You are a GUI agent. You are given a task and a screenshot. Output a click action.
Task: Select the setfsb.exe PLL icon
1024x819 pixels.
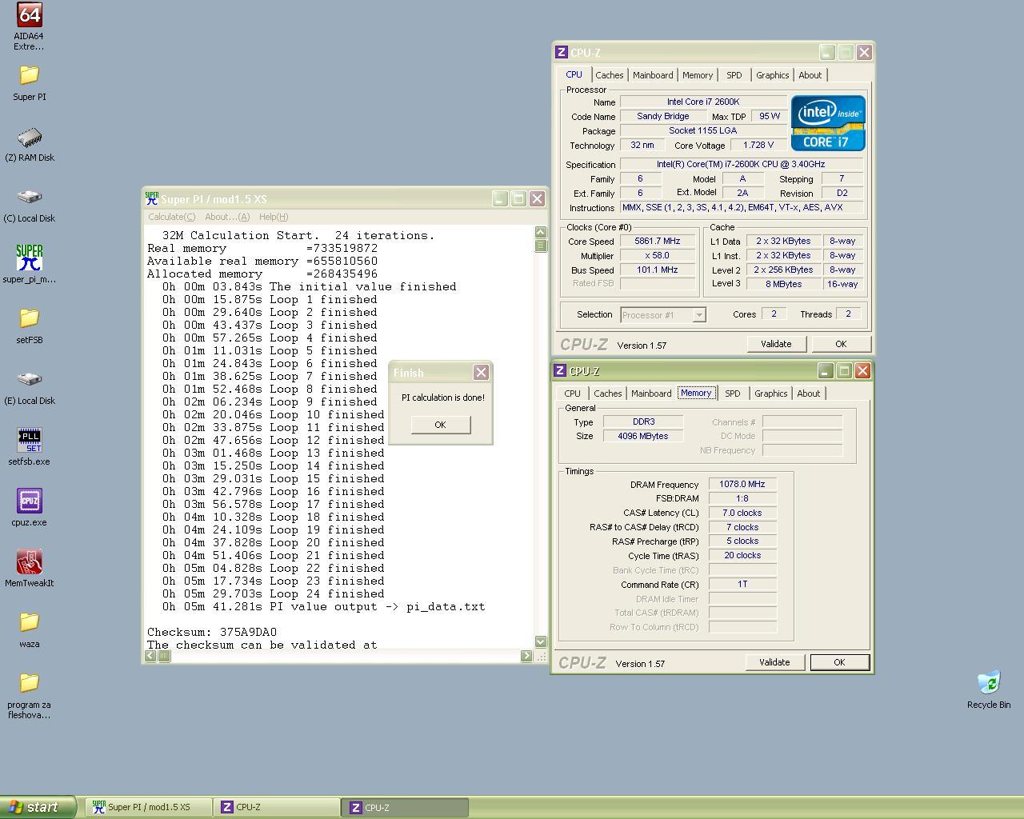point(29,441)
